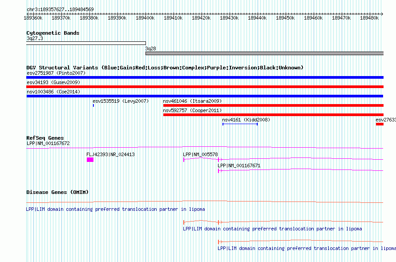396x262 pixels.
Task: Click the 3q28 gray cytogenetic band
Action: (x=264, y=53)
